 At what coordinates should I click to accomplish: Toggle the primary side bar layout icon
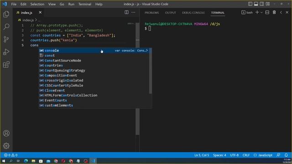click(x=250, y=4)
